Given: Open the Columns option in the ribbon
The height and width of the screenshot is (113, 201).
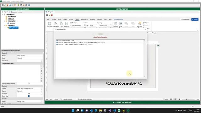Looking at the screenshot, I should (x=67, y=24).
